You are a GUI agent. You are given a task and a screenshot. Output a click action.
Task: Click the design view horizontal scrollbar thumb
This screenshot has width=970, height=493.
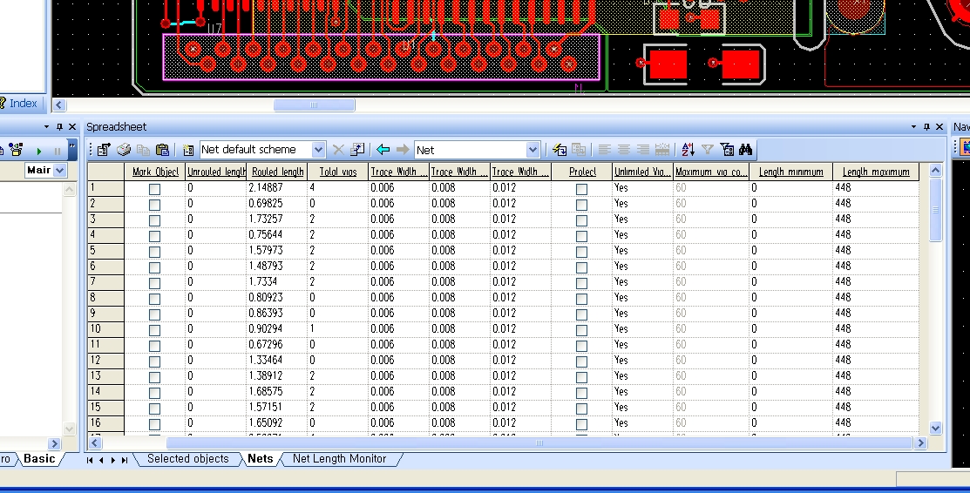coord(314,105)
